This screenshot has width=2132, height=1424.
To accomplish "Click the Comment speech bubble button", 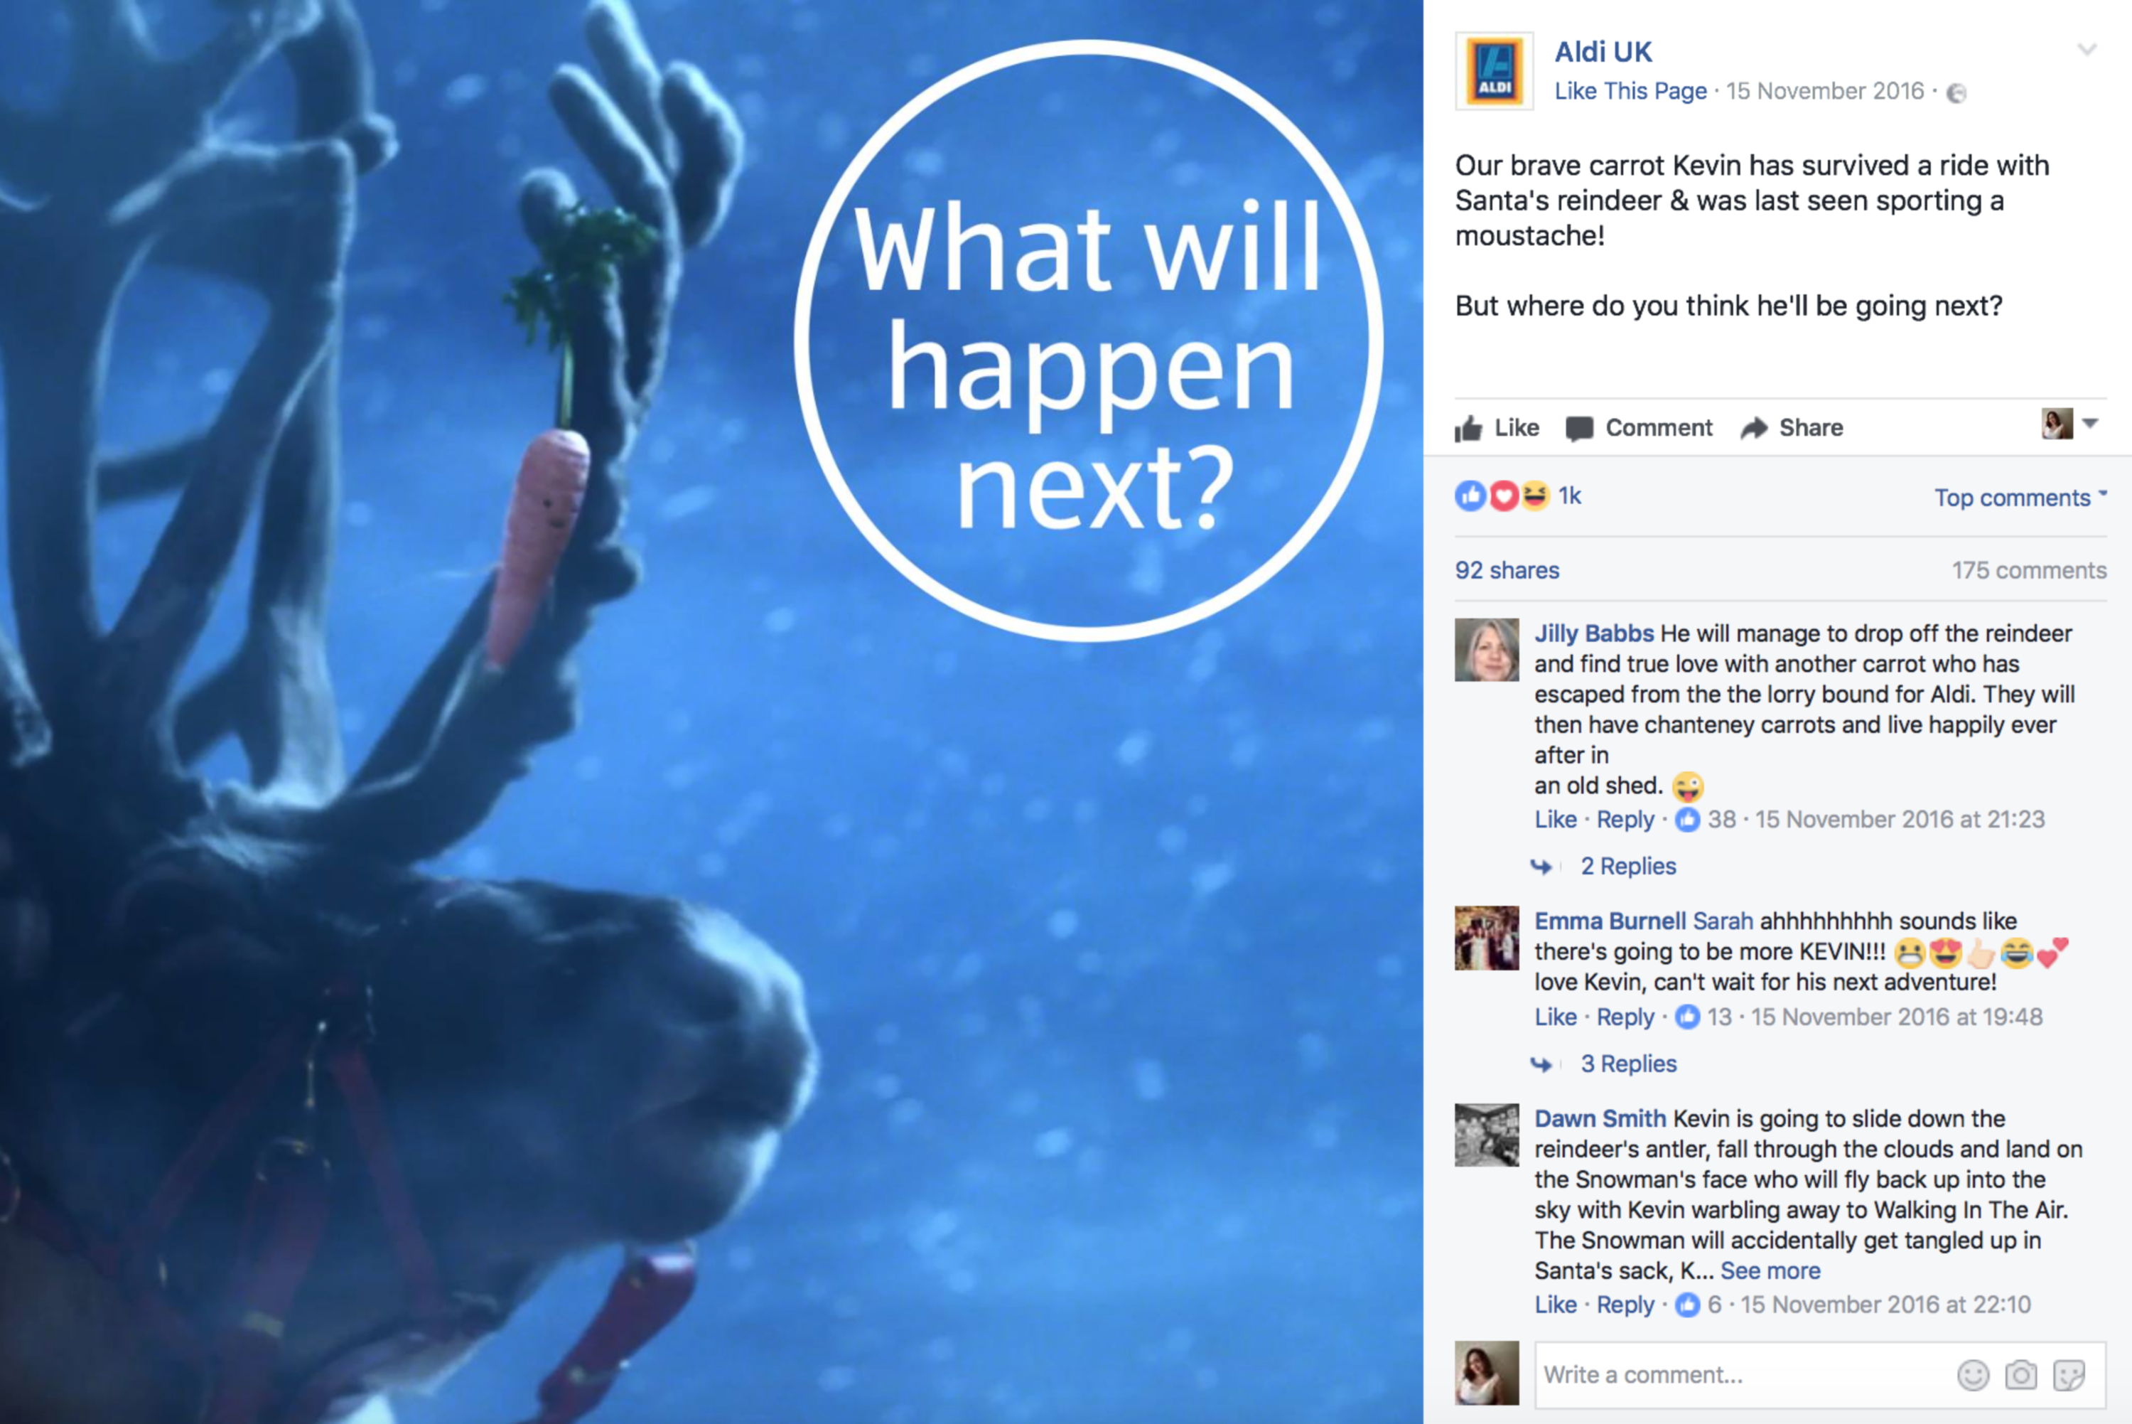I will (1640, 428).
